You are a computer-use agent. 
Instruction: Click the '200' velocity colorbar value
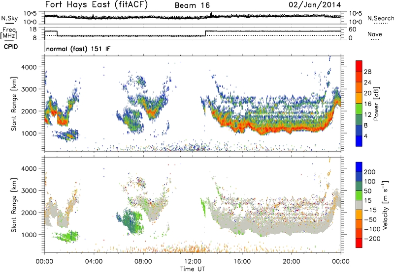point(370,172)
